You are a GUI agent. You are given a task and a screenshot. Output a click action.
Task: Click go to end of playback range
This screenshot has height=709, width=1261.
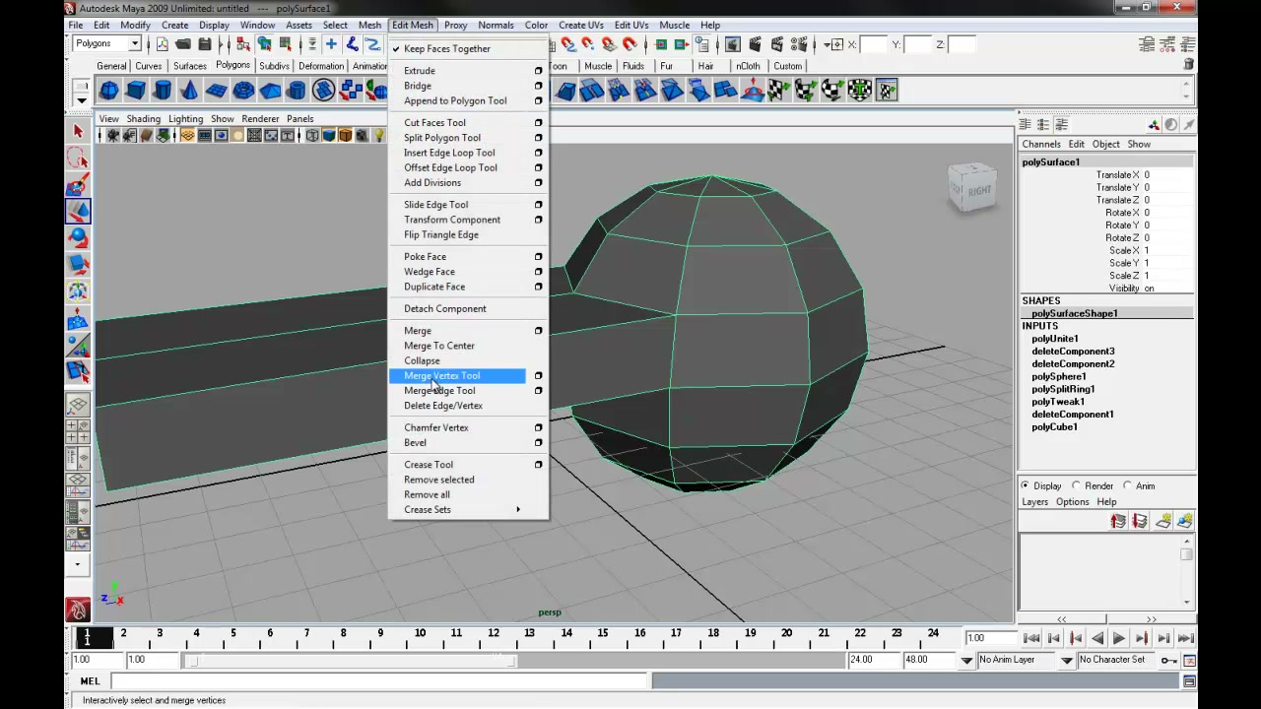pyautogui.click(x=1186, y=638)
